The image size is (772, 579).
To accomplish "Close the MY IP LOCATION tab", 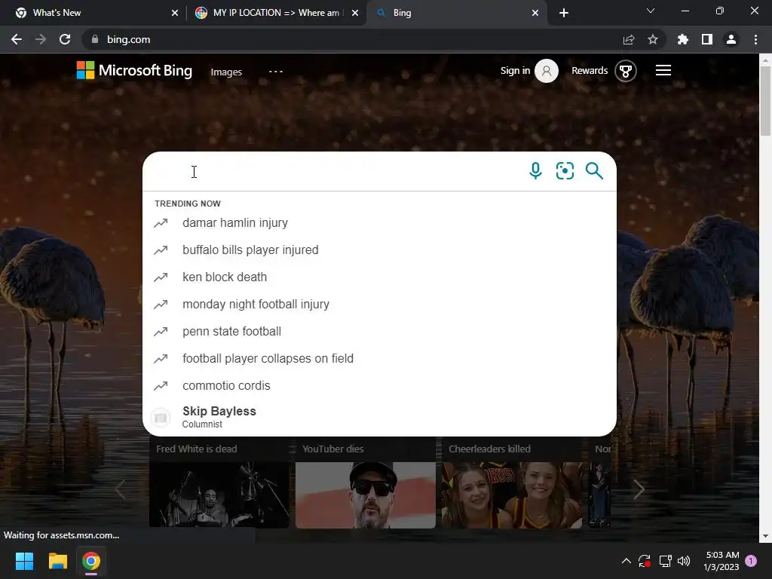I will pos(355,13).
